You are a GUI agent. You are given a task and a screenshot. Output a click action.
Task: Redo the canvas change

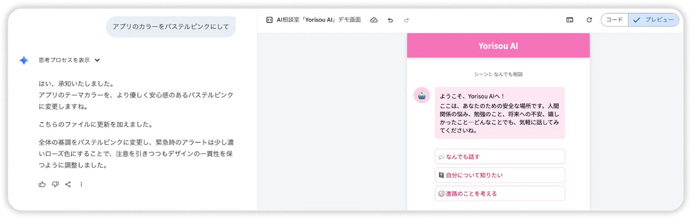(x=407, y=20)
